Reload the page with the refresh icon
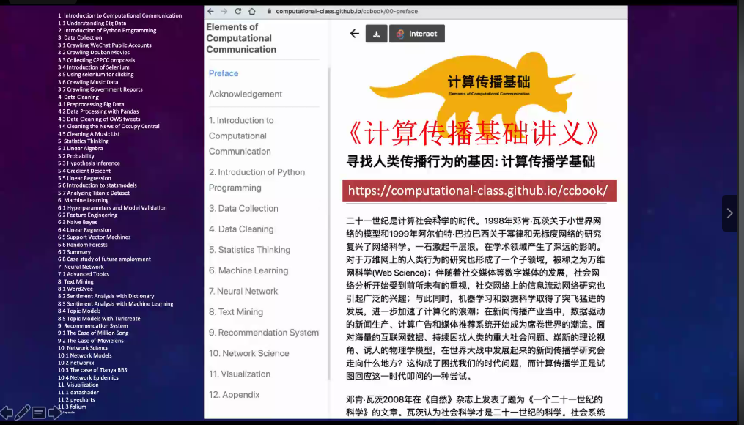Viewport: 744px width, 425px height. pyautogui.click(x=237, y=12)
